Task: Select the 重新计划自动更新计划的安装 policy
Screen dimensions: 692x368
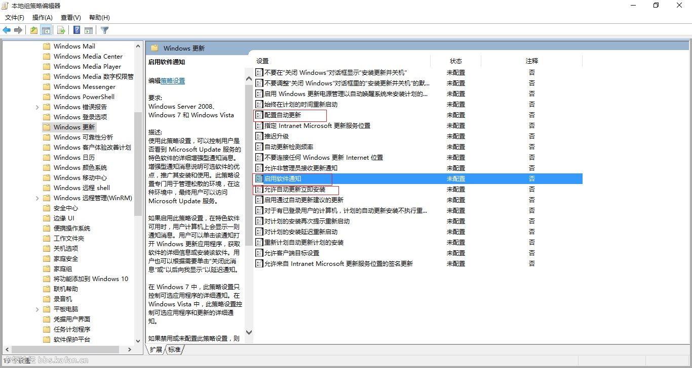Action: pyautogui.click(x=304, y=242)
